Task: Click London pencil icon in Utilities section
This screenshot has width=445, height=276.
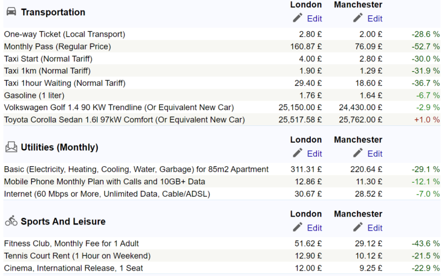Action: [x=298, y=153]
